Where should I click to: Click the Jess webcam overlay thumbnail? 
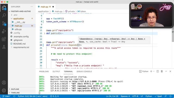[151, 15]
